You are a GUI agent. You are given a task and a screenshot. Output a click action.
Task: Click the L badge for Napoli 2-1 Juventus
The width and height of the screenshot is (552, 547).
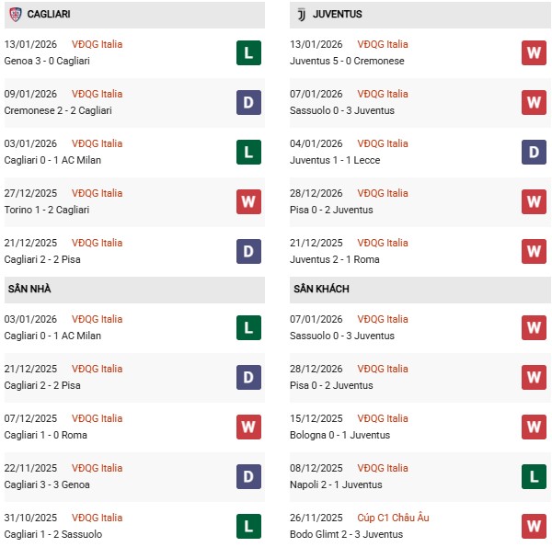[534, 476]
